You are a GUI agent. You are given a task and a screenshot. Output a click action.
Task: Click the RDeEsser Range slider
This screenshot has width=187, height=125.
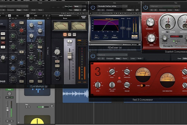pyautogui.click(x=123, y=28)
